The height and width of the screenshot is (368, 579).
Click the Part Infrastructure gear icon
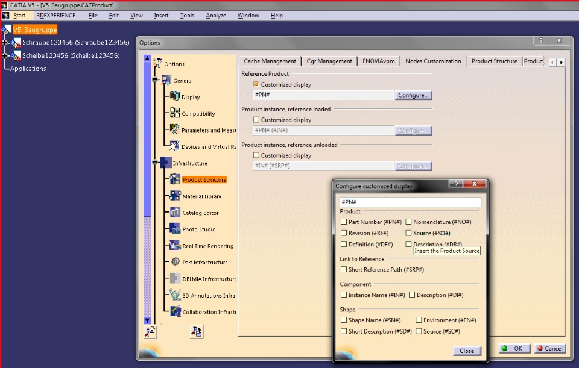pyautogui.click(x=176, y=262)
